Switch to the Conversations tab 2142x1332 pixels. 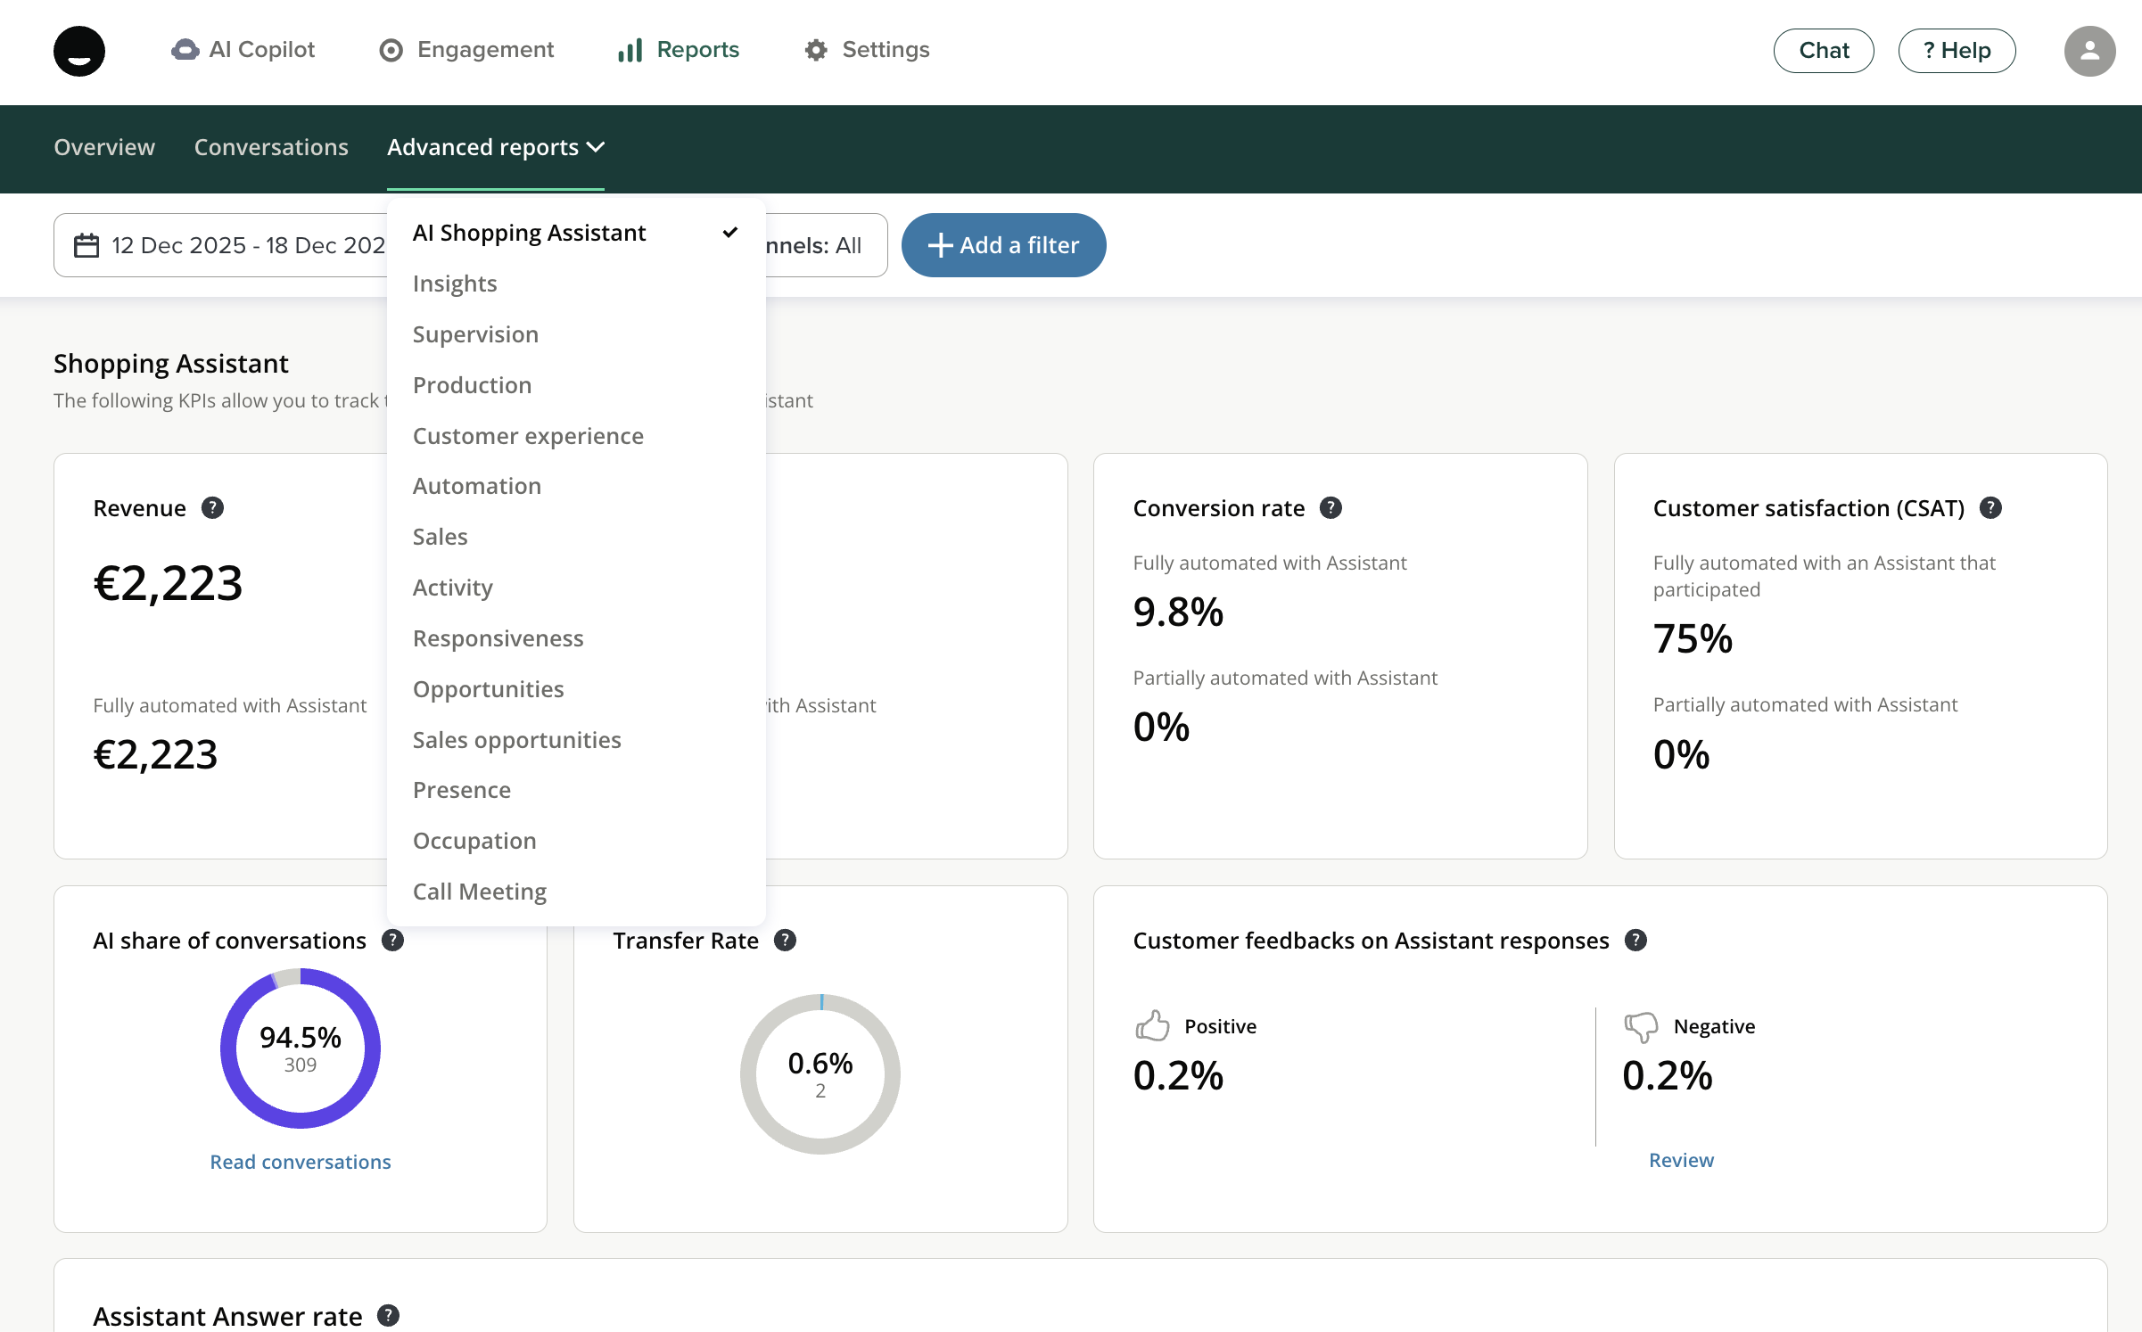click(271, 147)
